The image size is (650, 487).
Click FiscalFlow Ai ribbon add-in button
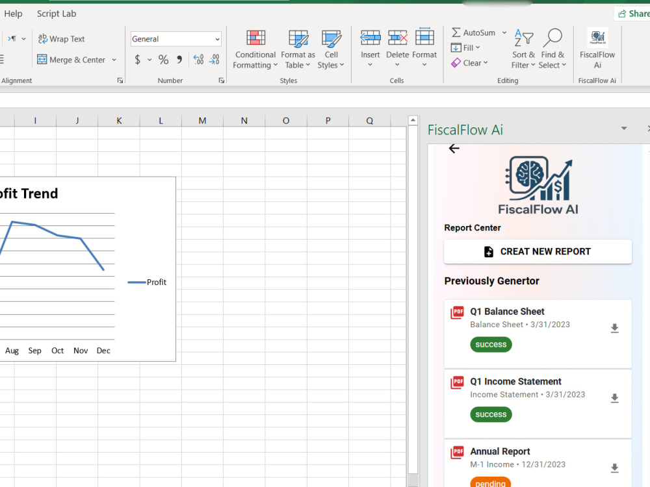click(597, 49)
